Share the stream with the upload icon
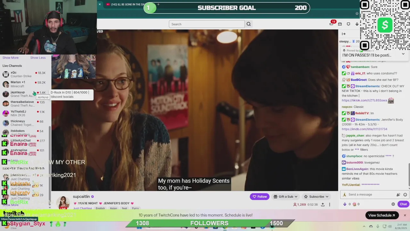This screenshot has width=410, height=231. pyautogui.click(x=323, y=204)
